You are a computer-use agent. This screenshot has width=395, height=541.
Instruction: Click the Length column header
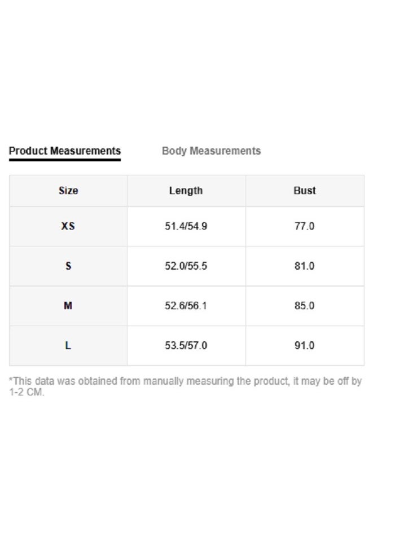point(186,191)
